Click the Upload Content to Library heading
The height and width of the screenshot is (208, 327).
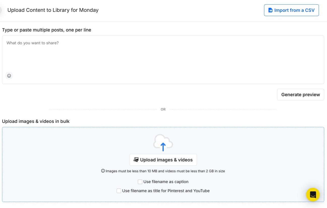pos(53,10)
